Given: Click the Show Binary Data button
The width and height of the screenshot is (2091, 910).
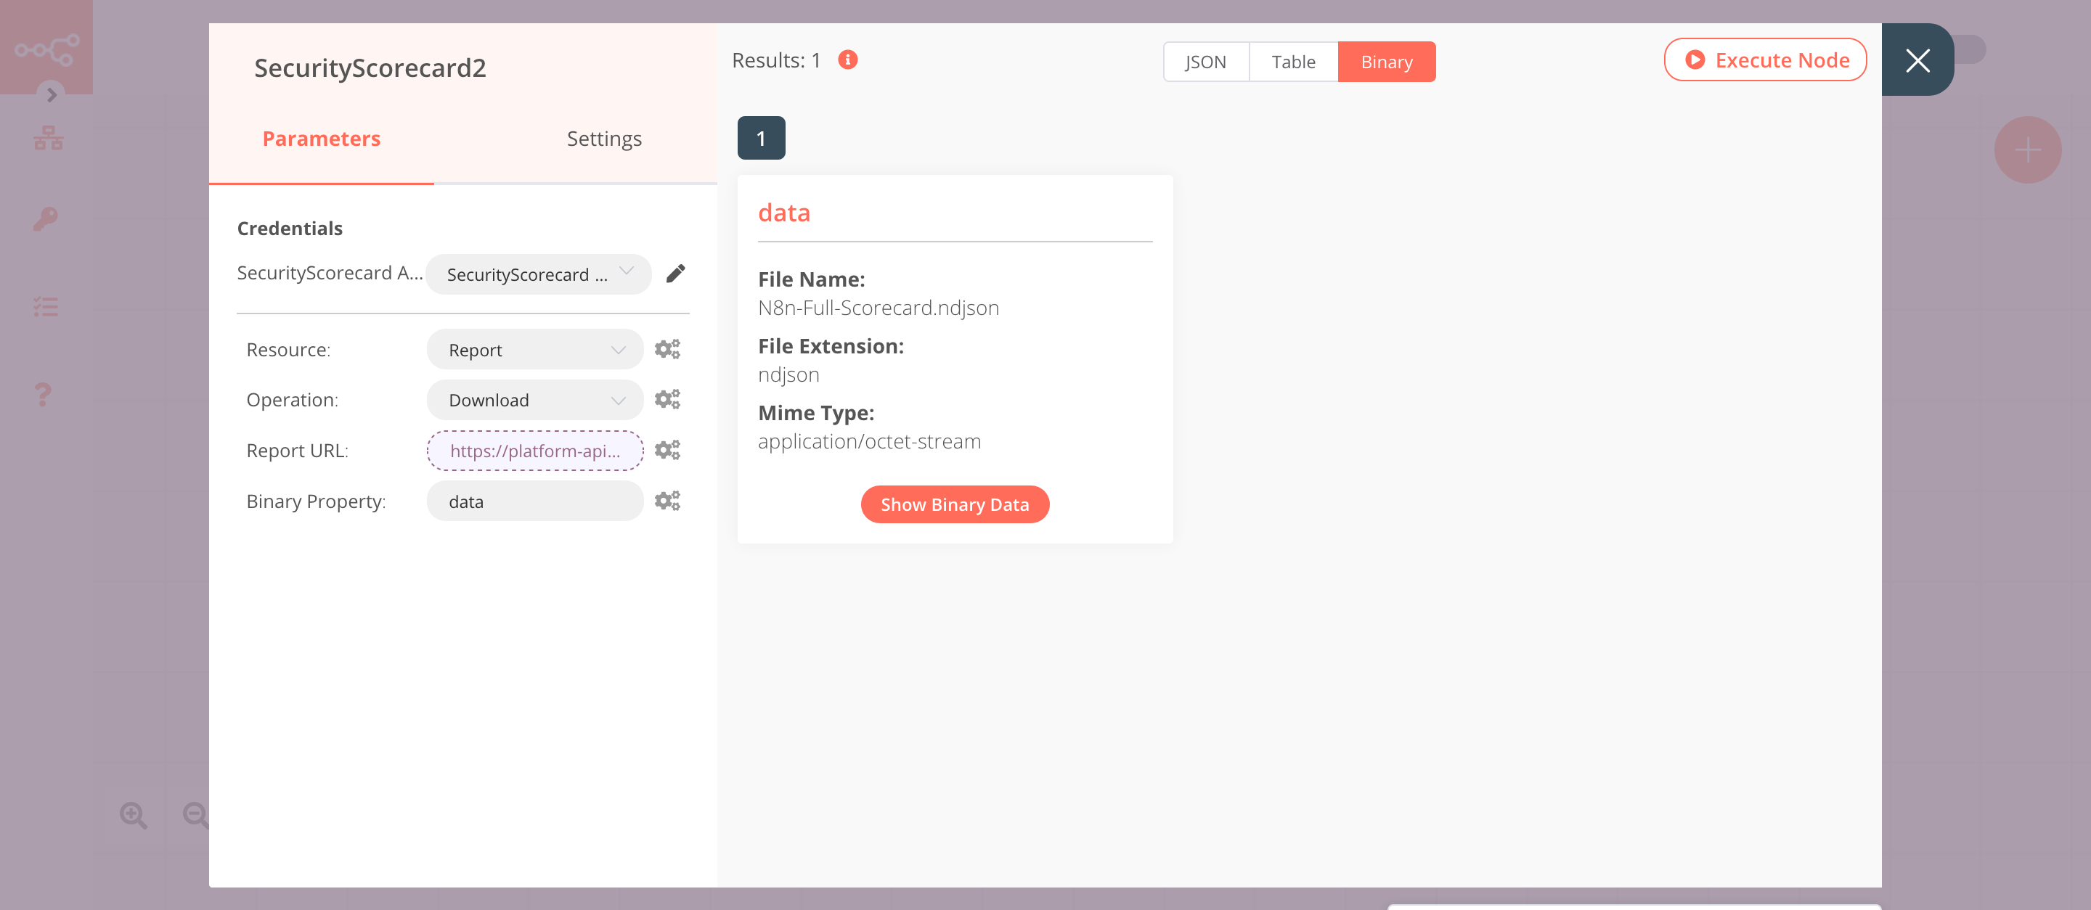Looking at the screenshot, I should point(955,504).
